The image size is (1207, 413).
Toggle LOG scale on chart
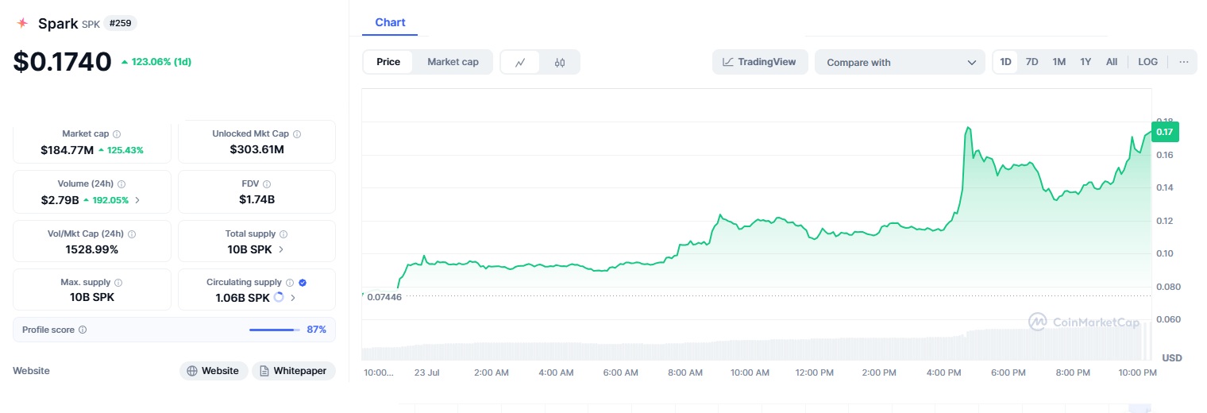[x=1147, y=62]
